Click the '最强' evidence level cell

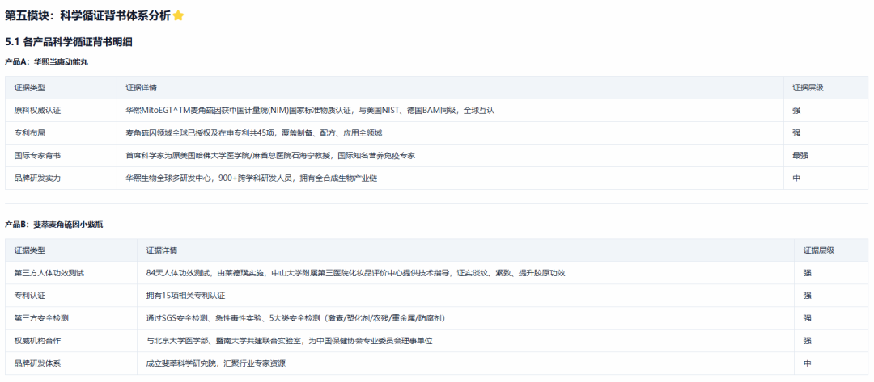coord(800,156)
